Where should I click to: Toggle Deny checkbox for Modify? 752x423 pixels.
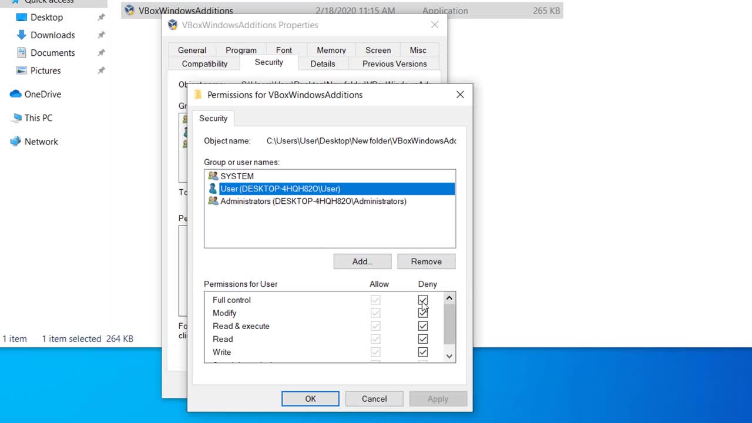tap(423, 313)
